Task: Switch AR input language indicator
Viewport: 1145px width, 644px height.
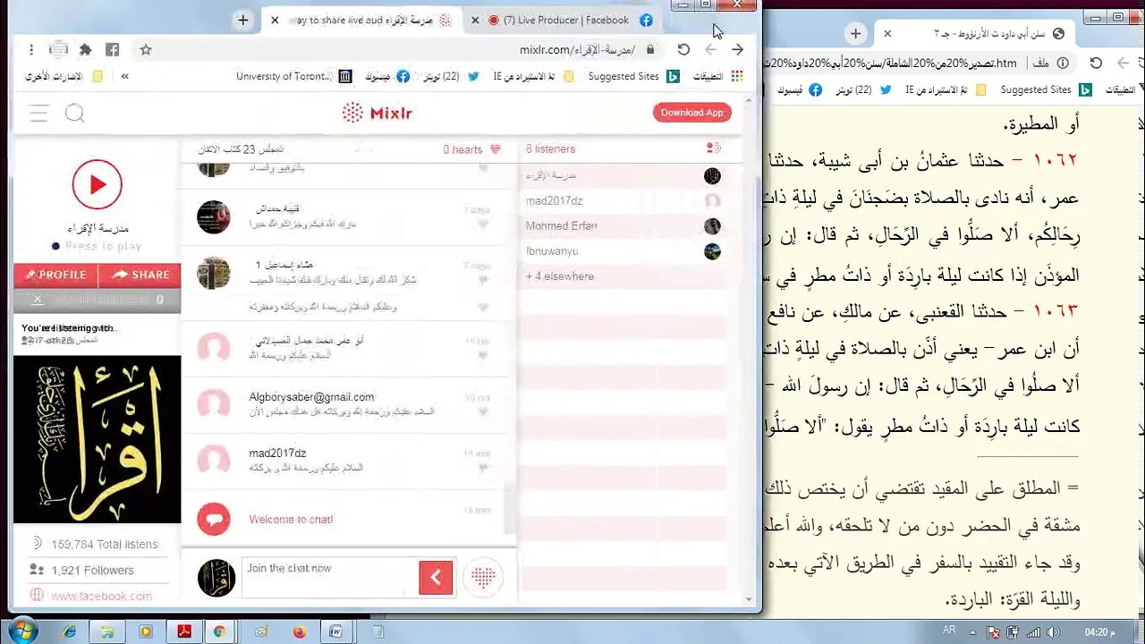Action: point(949,631)
